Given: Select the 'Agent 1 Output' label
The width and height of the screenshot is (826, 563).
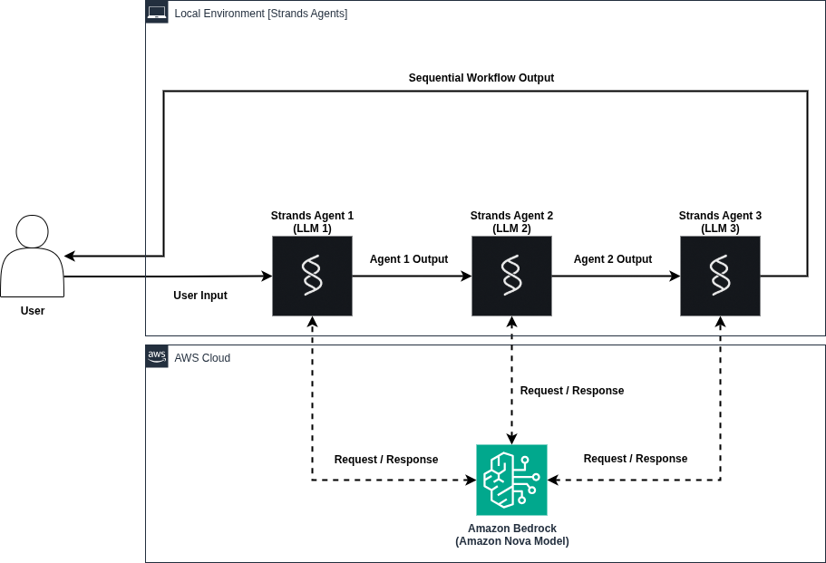Looking at the screenshot, I should coord(409,259).
